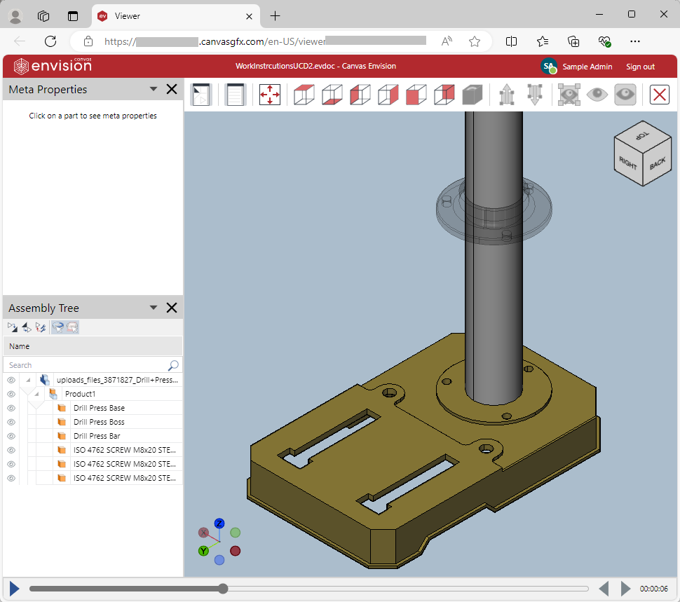Select the cube view icon with red front face
The width and height of the screenshot is (680, 602).
pyautogui.click(x=416, y=95)
